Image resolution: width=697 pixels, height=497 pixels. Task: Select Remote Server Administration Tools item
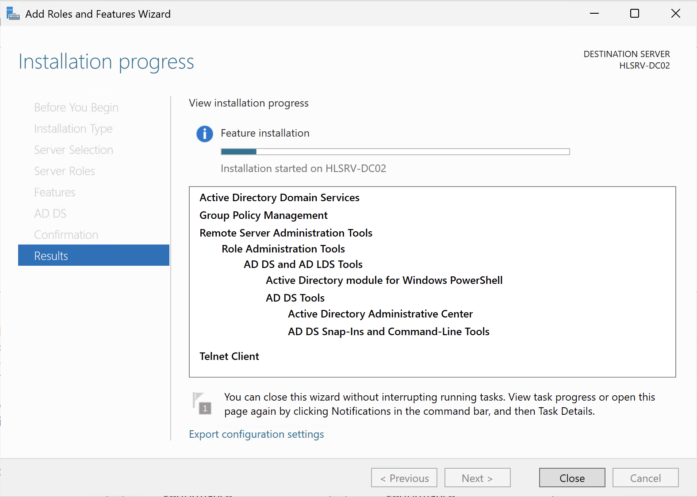286,233
